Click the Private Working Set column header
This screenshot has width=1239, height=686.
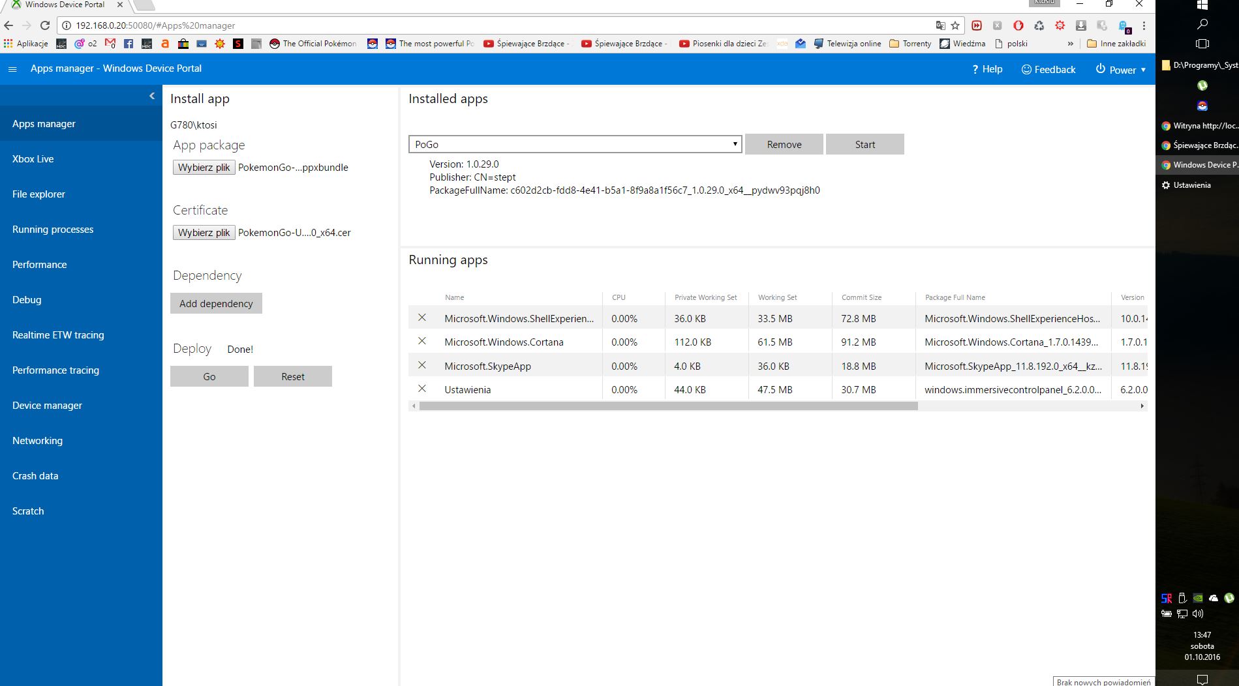(x=705, y=297)
